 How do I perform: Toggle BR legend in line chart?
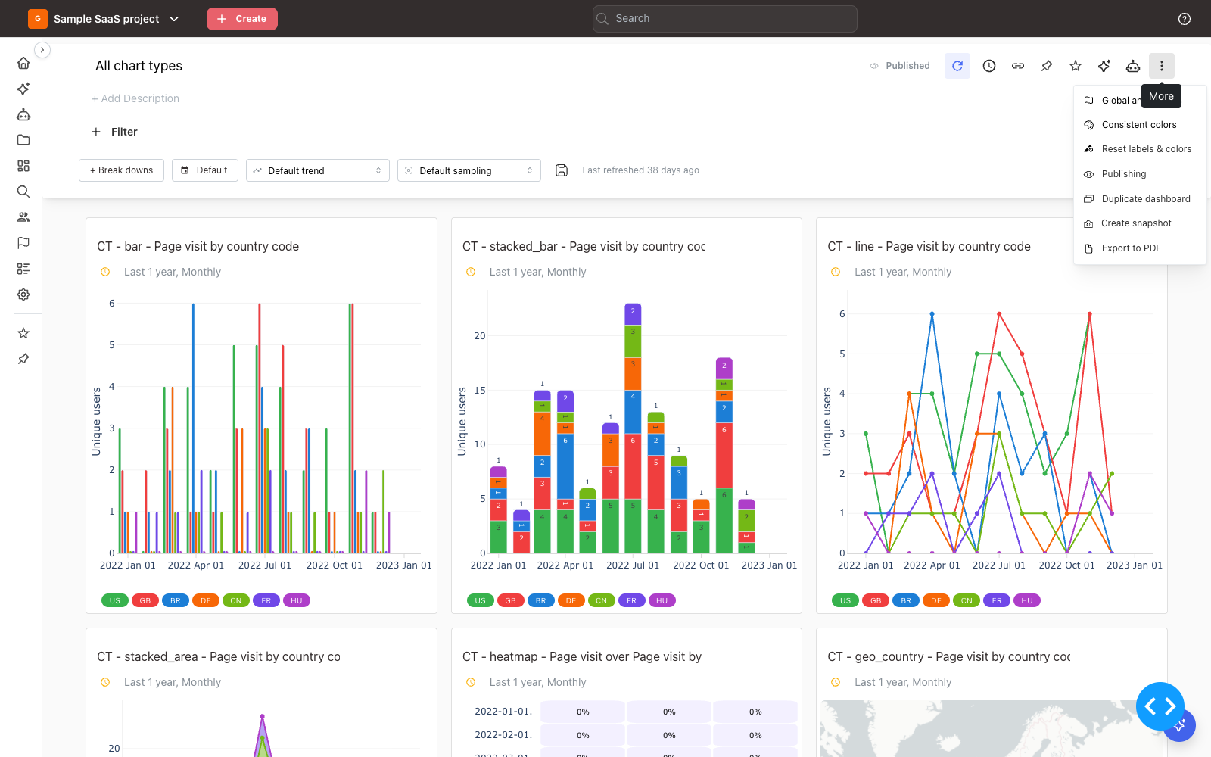pos(906,600)
